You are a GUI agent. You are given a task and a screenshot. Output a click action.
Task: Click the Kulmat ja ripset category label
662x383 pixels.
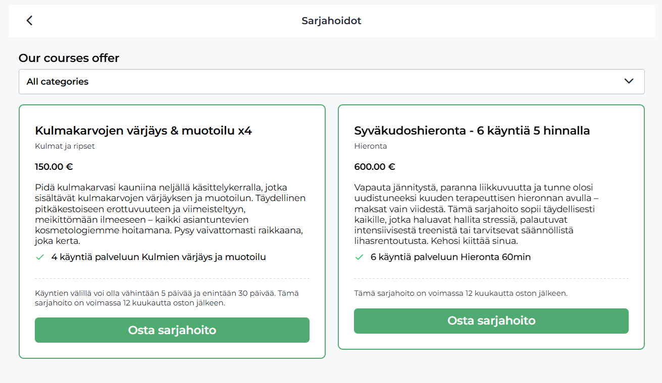(x=65, y=147)
